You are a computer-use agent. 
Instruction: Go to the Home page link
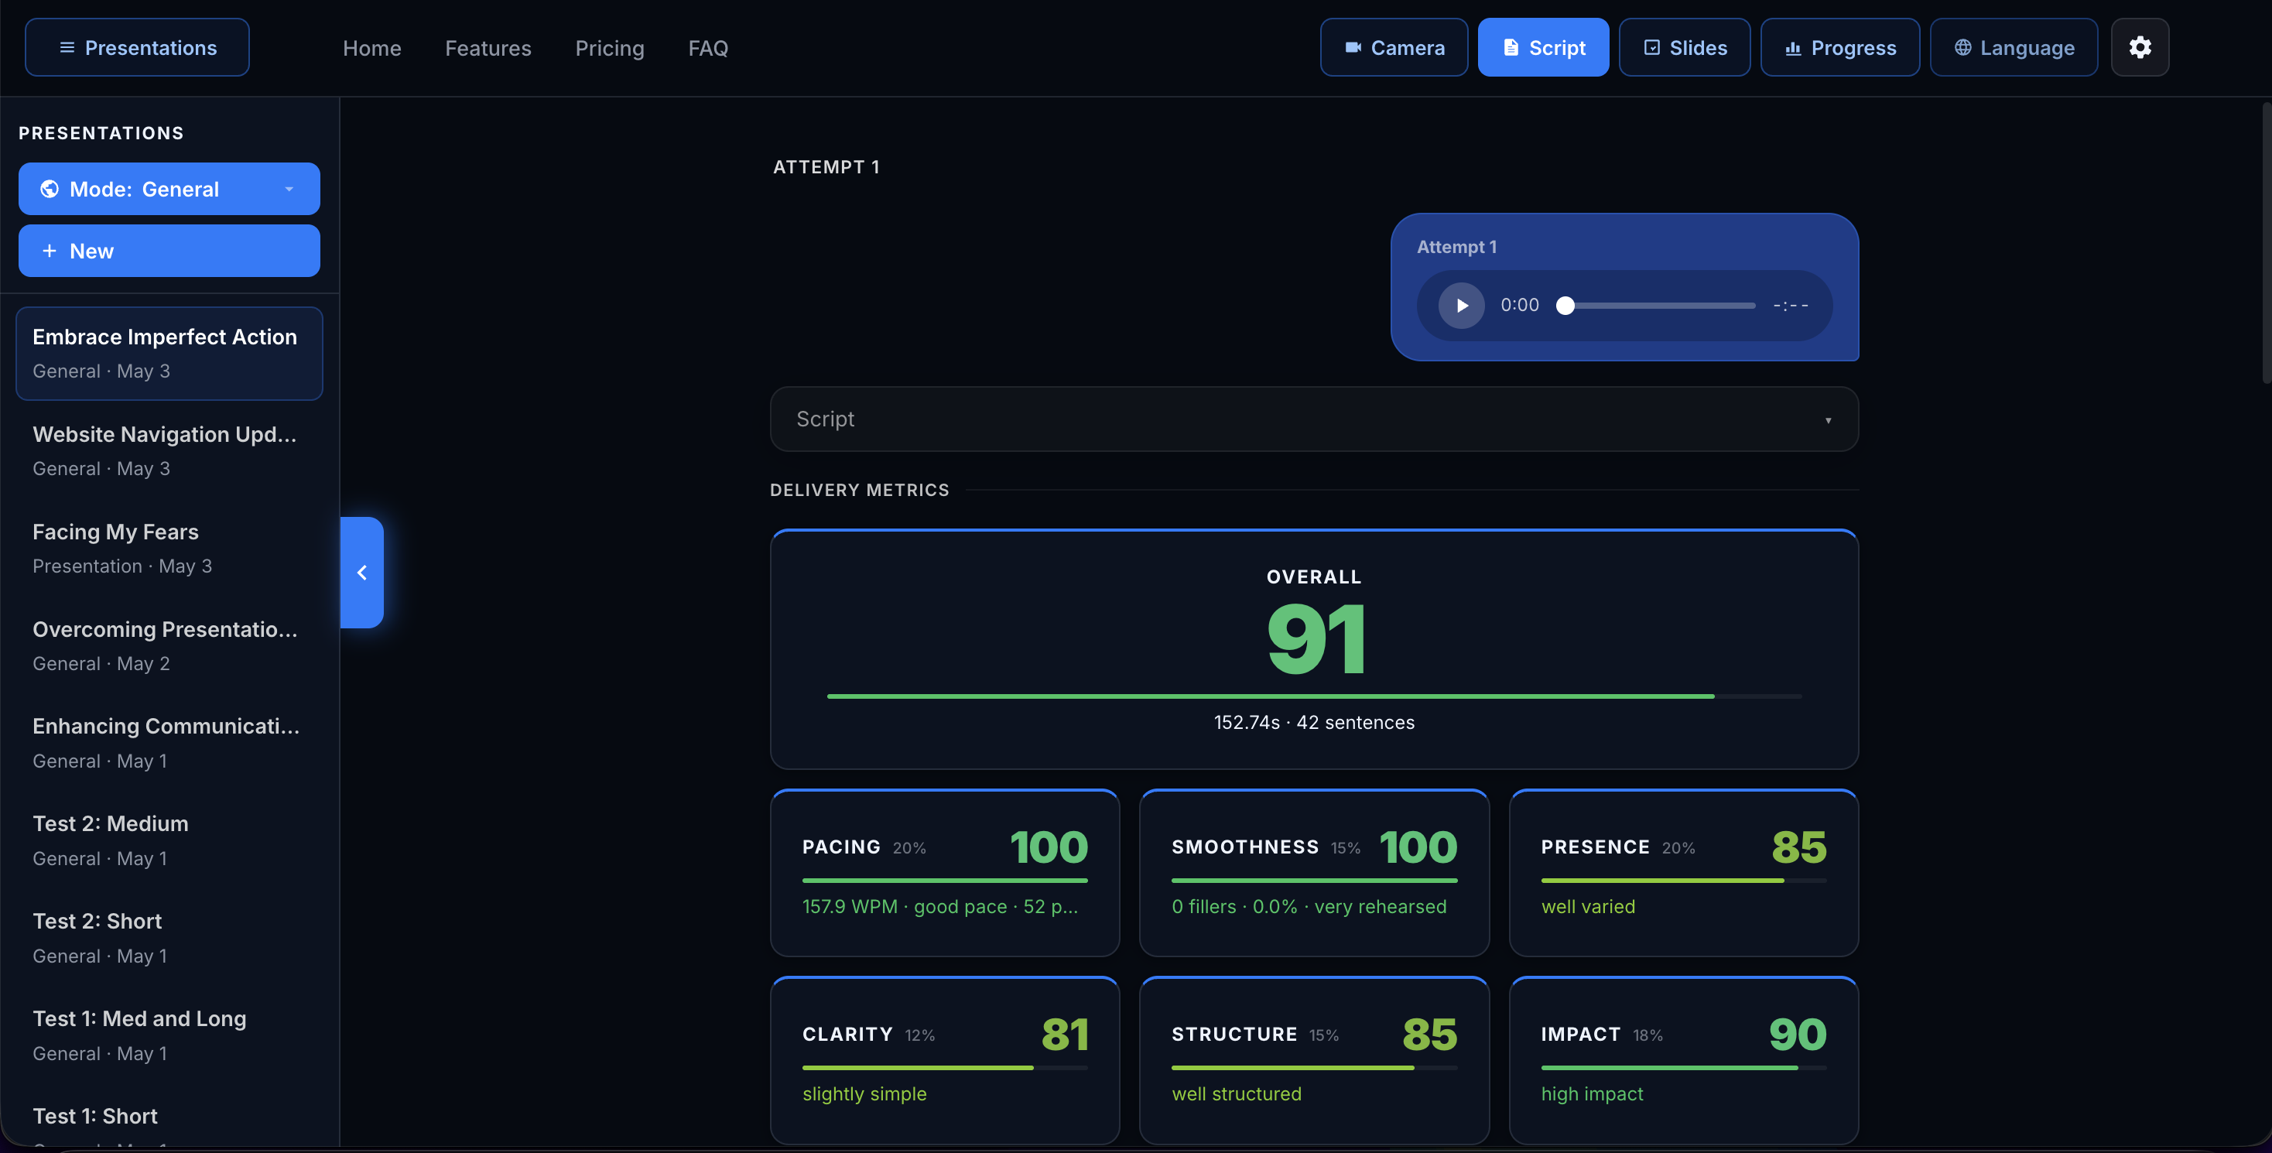pyautogui.click(x=372, y=49)
